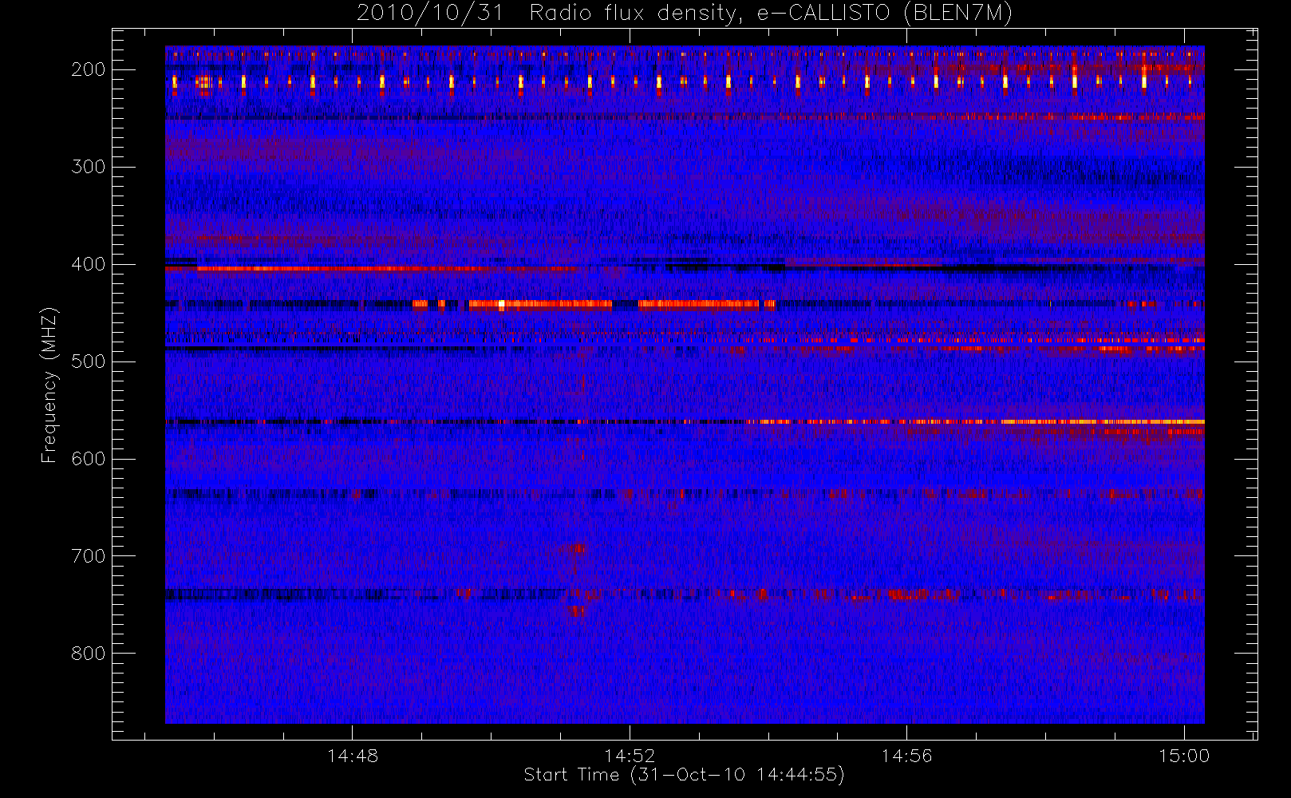Select the 200 frequency tick label
The width and height of the screenshot is (1291, 798).
pos(89,69)
